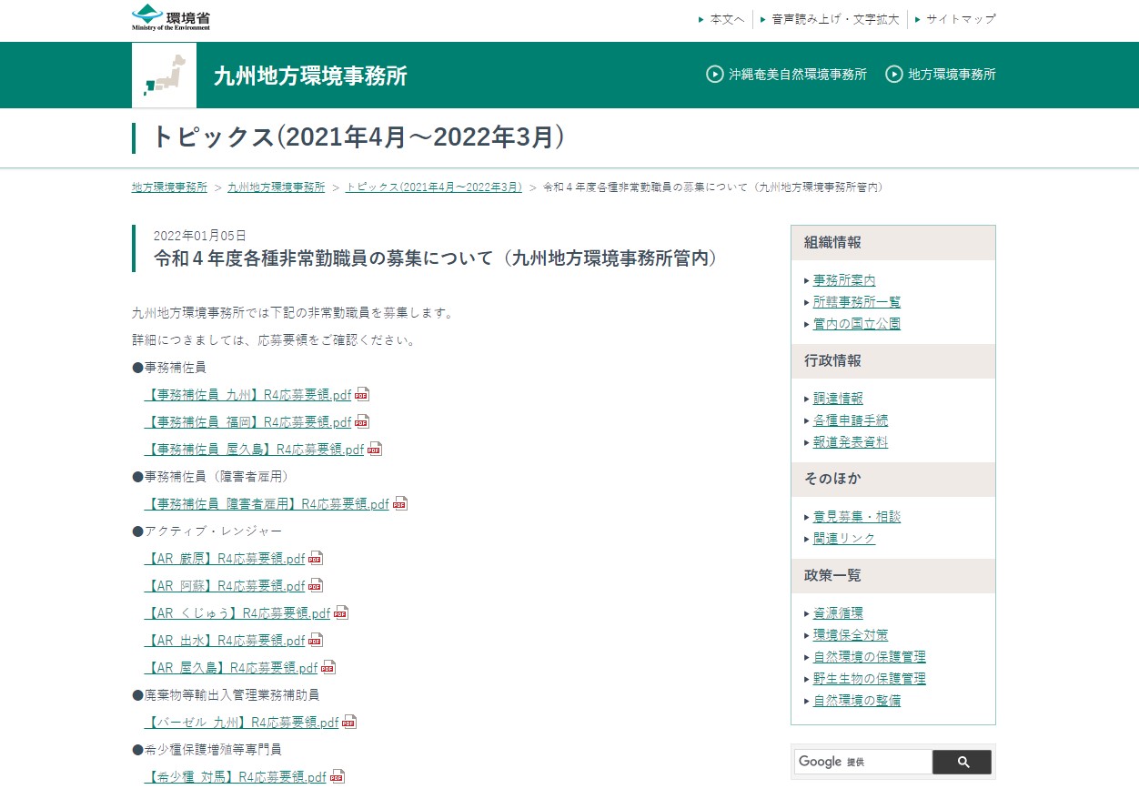Type in the Google search field
Viewport: 1139px width, 789px height.
pyautogui.click(x=862, y=762)
